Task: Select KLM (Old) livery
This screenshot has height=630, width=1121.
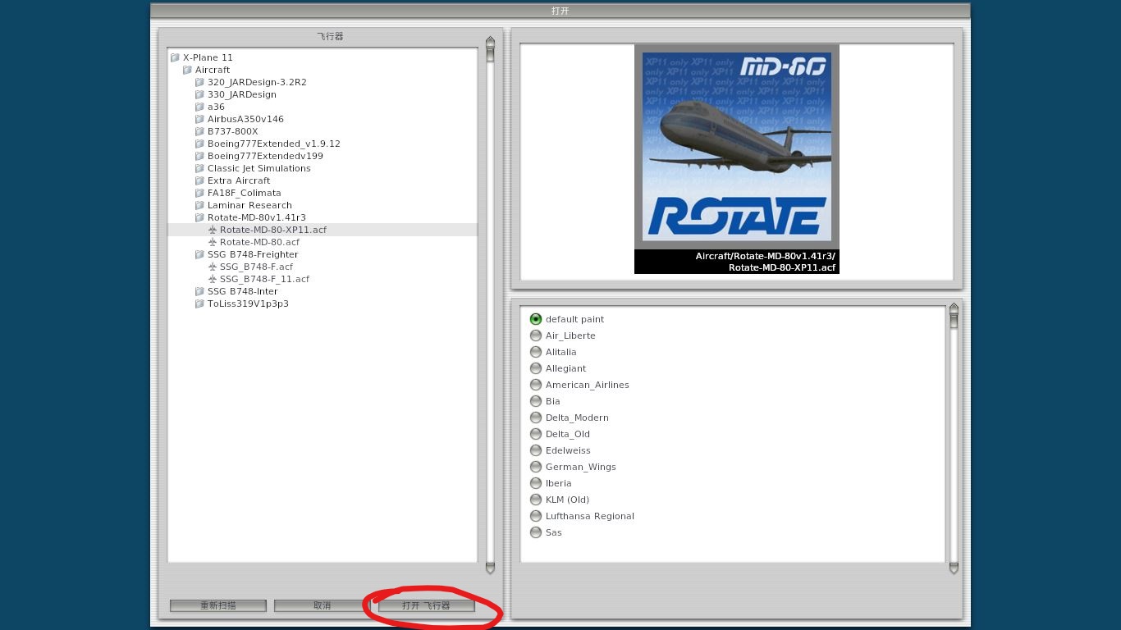Action: (536, 500)
